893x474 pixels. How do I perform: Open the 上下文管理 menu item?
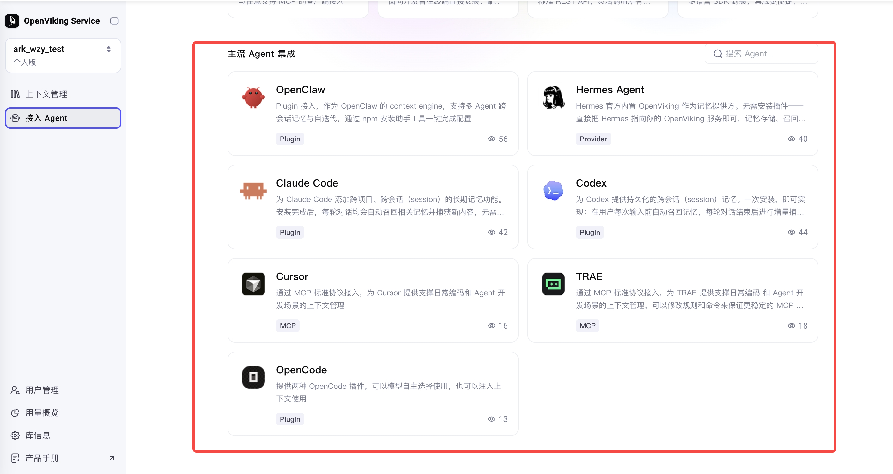(63, 94)
